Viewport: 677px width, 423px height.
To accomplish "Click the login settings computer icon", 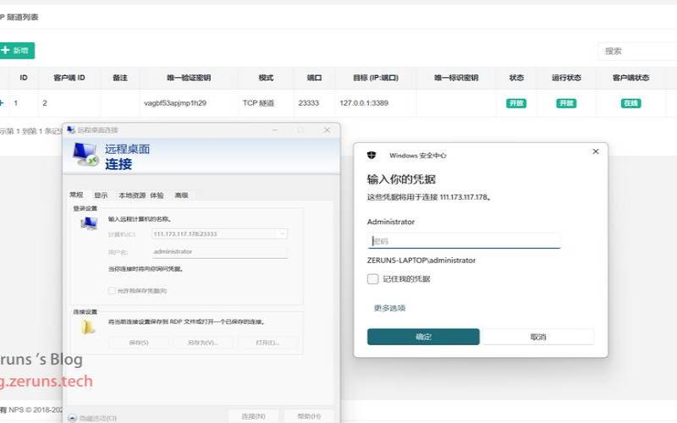I will (x=89, y=223).
